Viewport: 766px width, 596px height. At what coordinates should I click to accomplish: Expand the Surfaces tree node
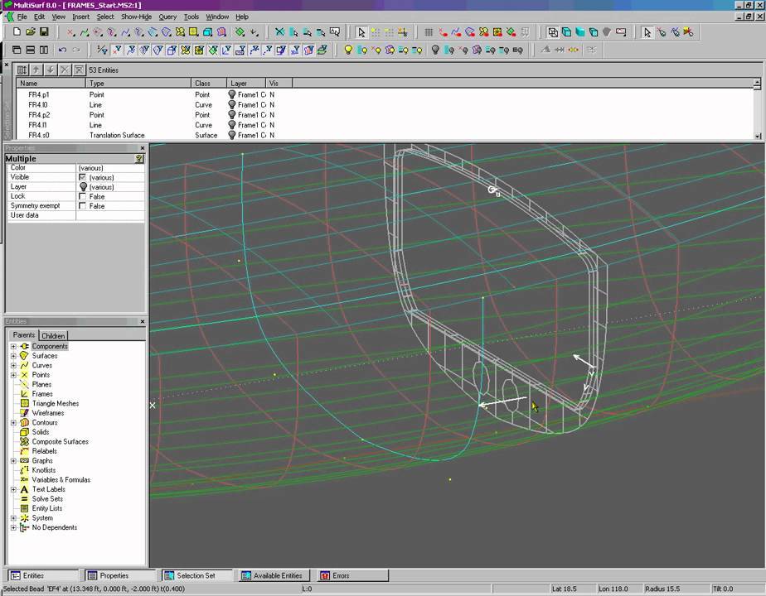click(13, 356)
